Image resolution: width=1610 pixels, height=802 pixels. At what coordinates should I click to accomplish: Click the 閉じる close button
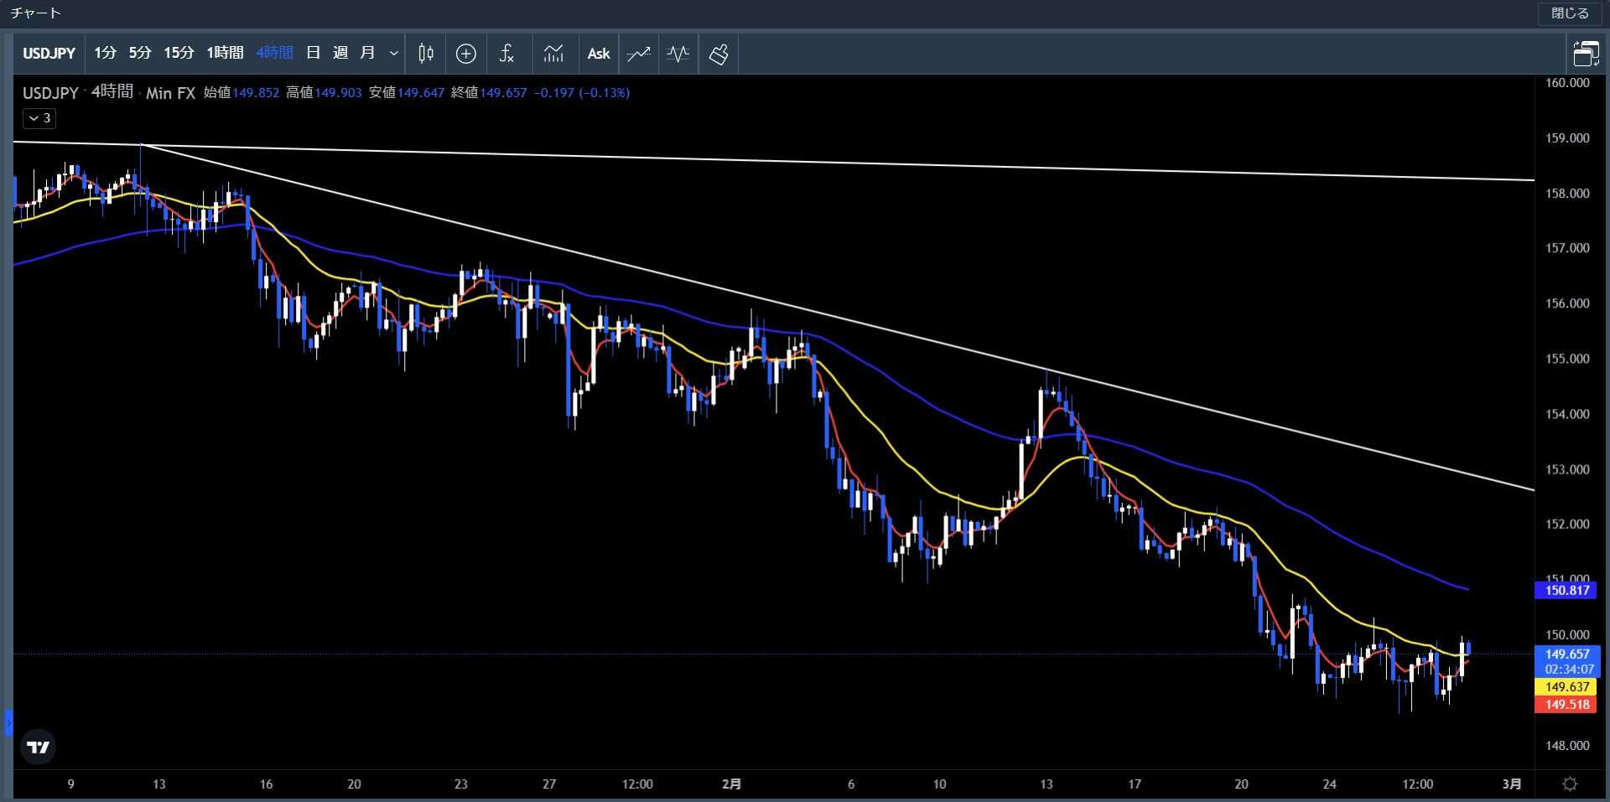(x=1570, y=13)
